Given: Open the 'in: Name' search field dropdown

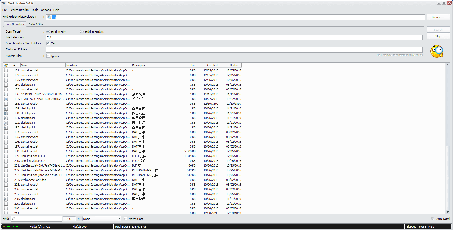Looking at the screenshot, I should point(119,219).
